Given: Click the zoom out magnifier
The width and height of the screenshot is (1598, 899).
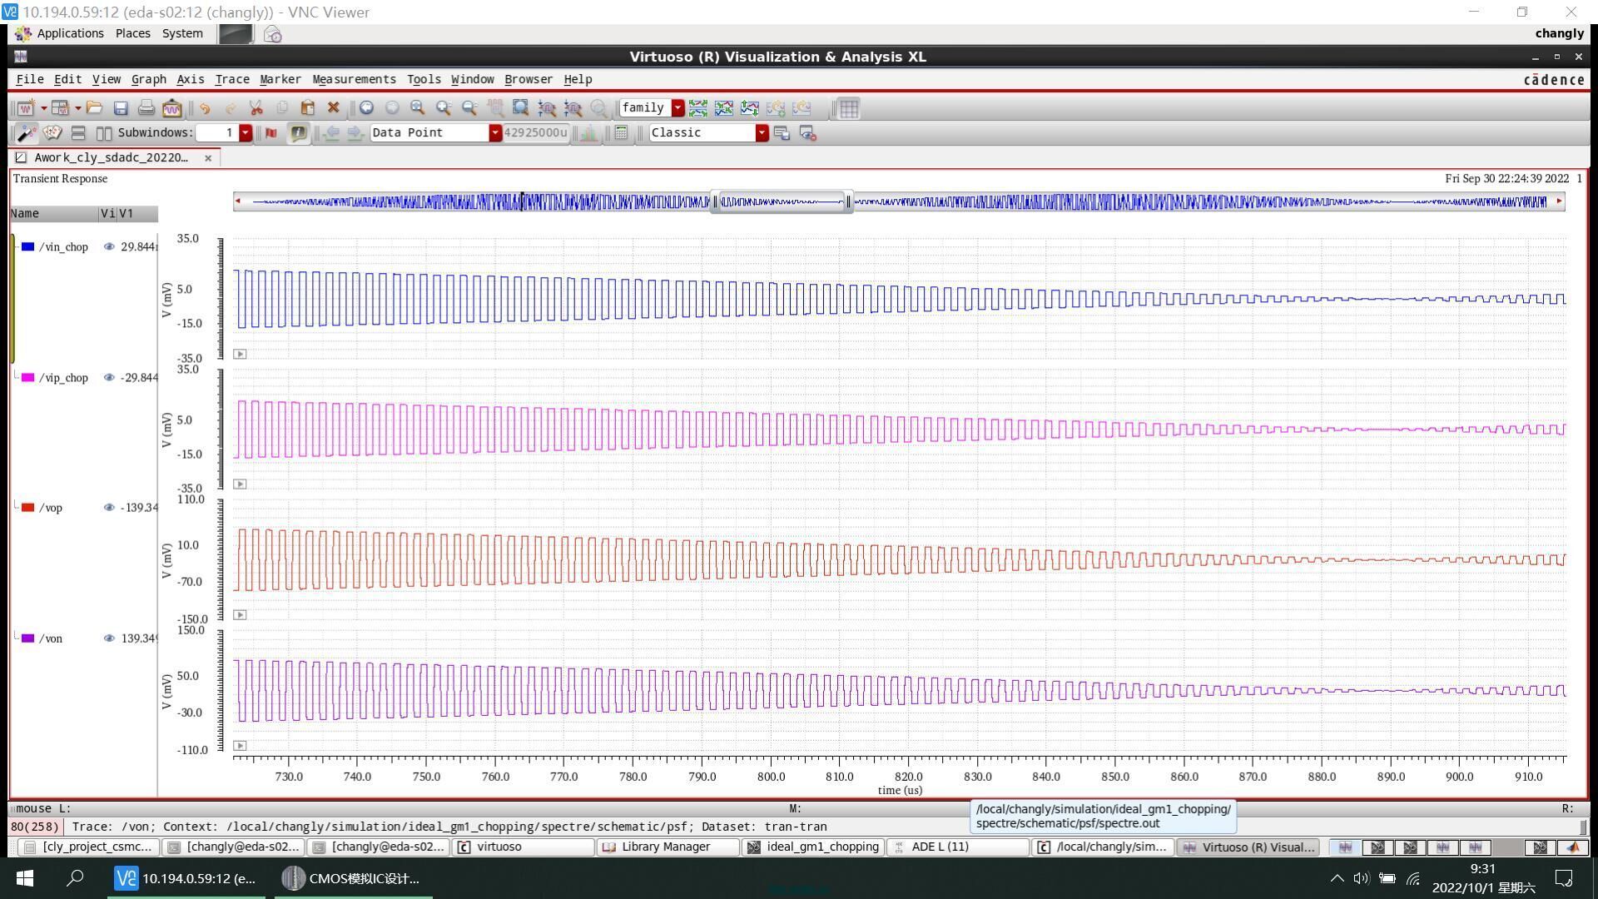Looking at the screenshot, I should [469, 108].
